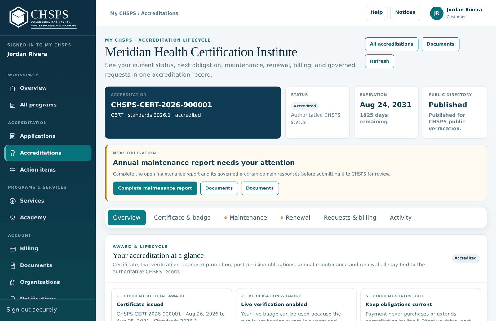This screenshot has height=321, width=496.
Task: Click the Accreditations ribbon badge icon
Action: (12, 153)
